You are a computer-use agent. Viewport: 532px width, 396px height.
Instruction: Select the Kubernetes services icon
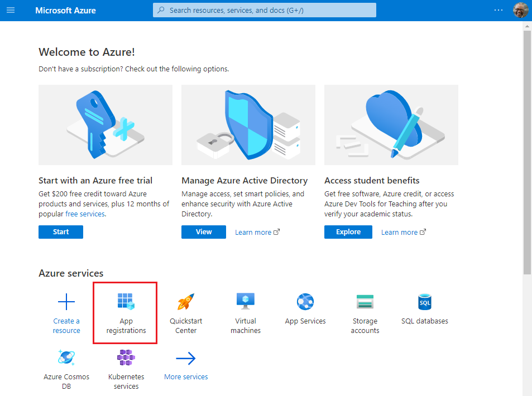coord(126,358)
